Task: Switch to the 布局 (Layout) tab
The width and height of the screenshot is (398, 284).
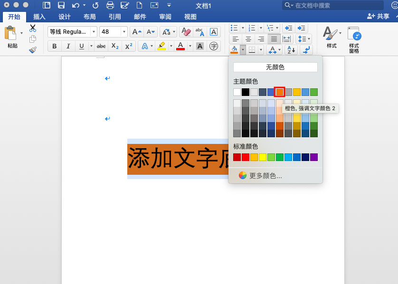Action: click(x=89, y=17)
